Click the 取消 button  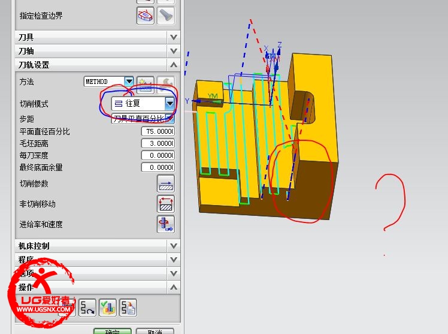click(x=155, y=332)
